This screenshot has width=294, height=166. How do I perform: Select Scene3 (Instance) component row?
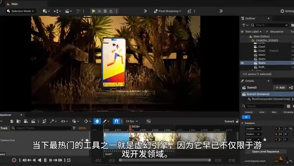pyautogui.click(x=268, y=94)
